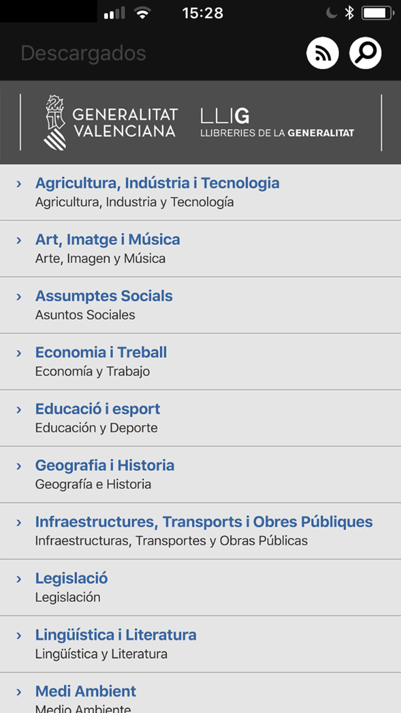Tap the RSS feed icon
Screen dimensions: 401x713
click(322, 53)
